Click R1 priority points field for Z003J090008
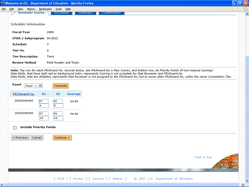The height and width of the screenshot is (187, 249). (44, 118)
